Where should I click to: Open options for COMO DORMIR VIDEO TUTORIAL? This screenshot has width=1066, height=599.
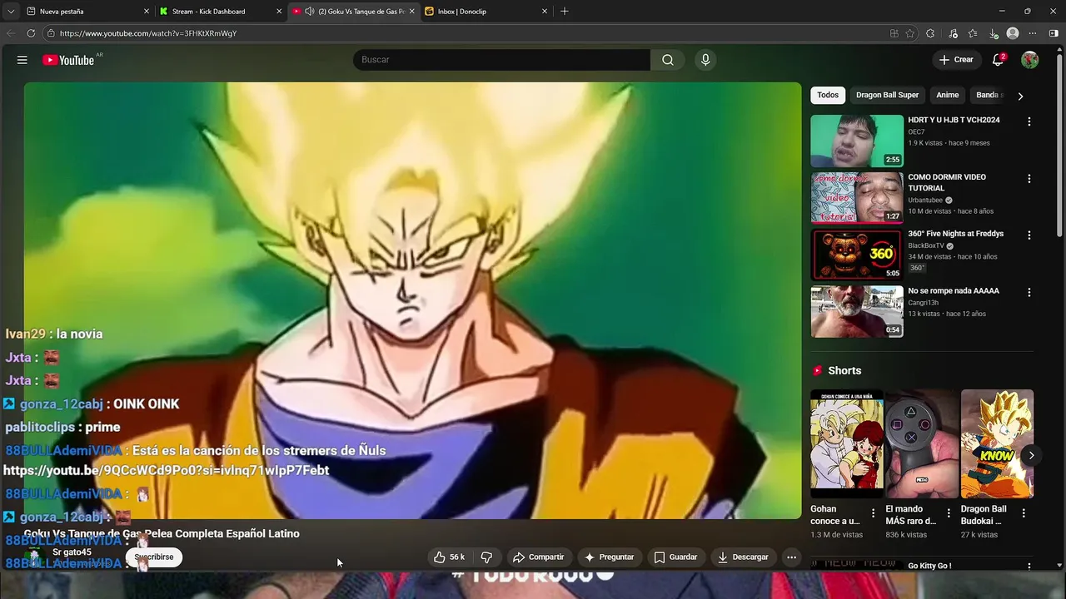[1029, 179]
